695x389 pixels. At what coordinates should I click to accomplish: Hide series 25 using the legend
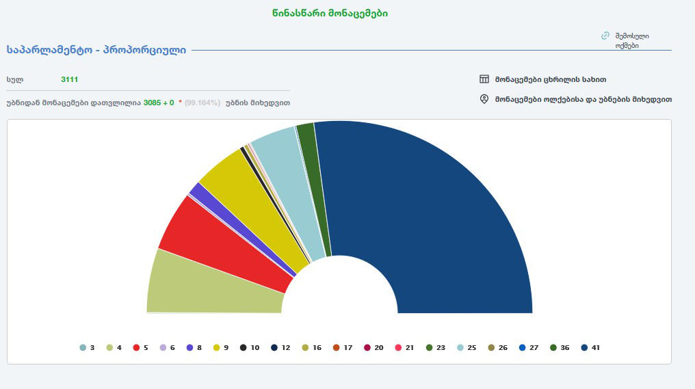pos(465,347)
